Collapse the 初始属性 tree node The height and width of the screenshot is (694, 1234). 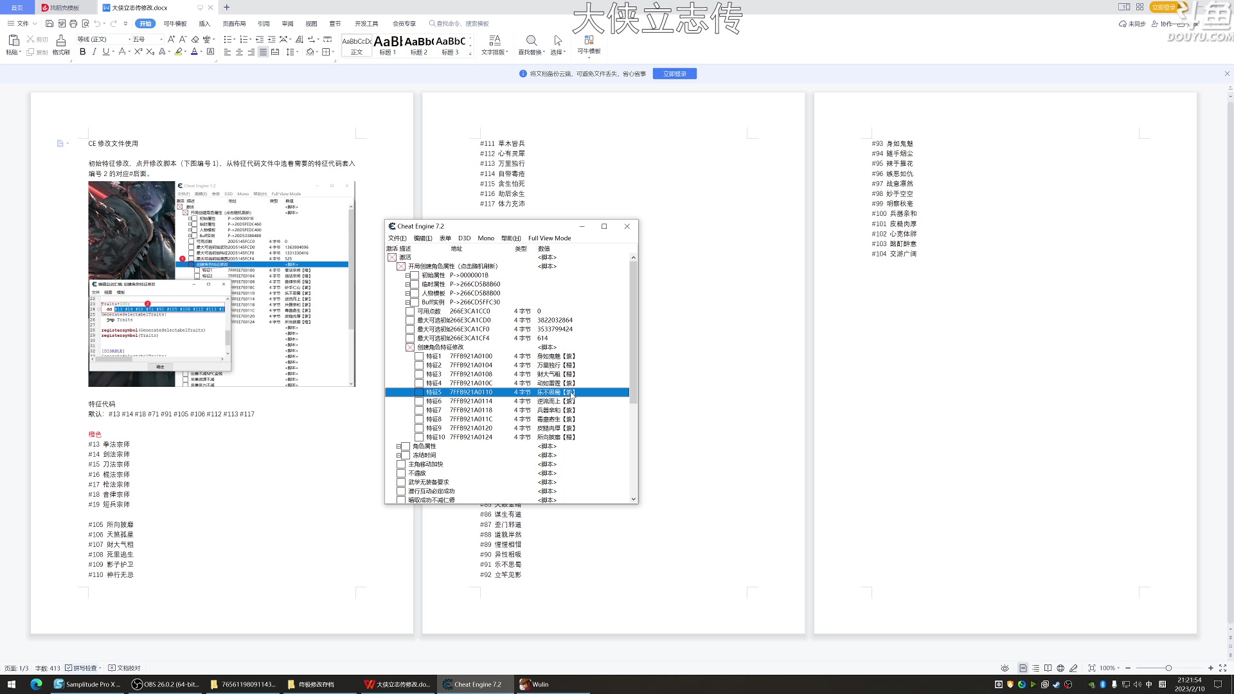[407, 276]
